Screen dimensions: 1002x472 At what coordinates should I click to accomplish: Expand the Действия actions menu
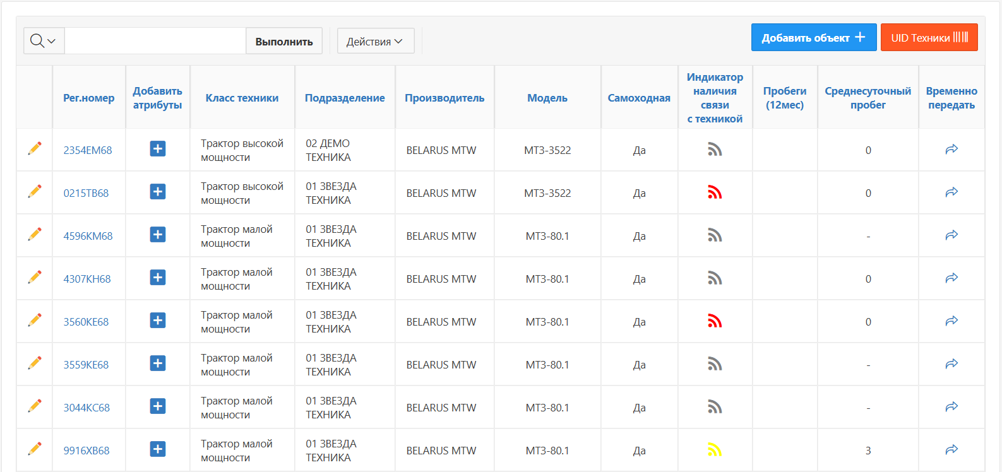click(x=375, y=41)
